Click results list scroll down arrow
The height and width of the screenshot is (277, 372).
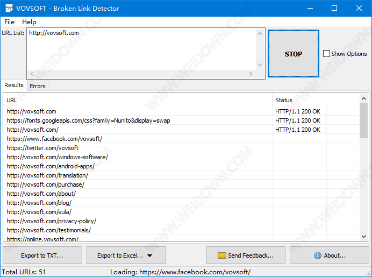pyautogui.click(x=363, y=237)
